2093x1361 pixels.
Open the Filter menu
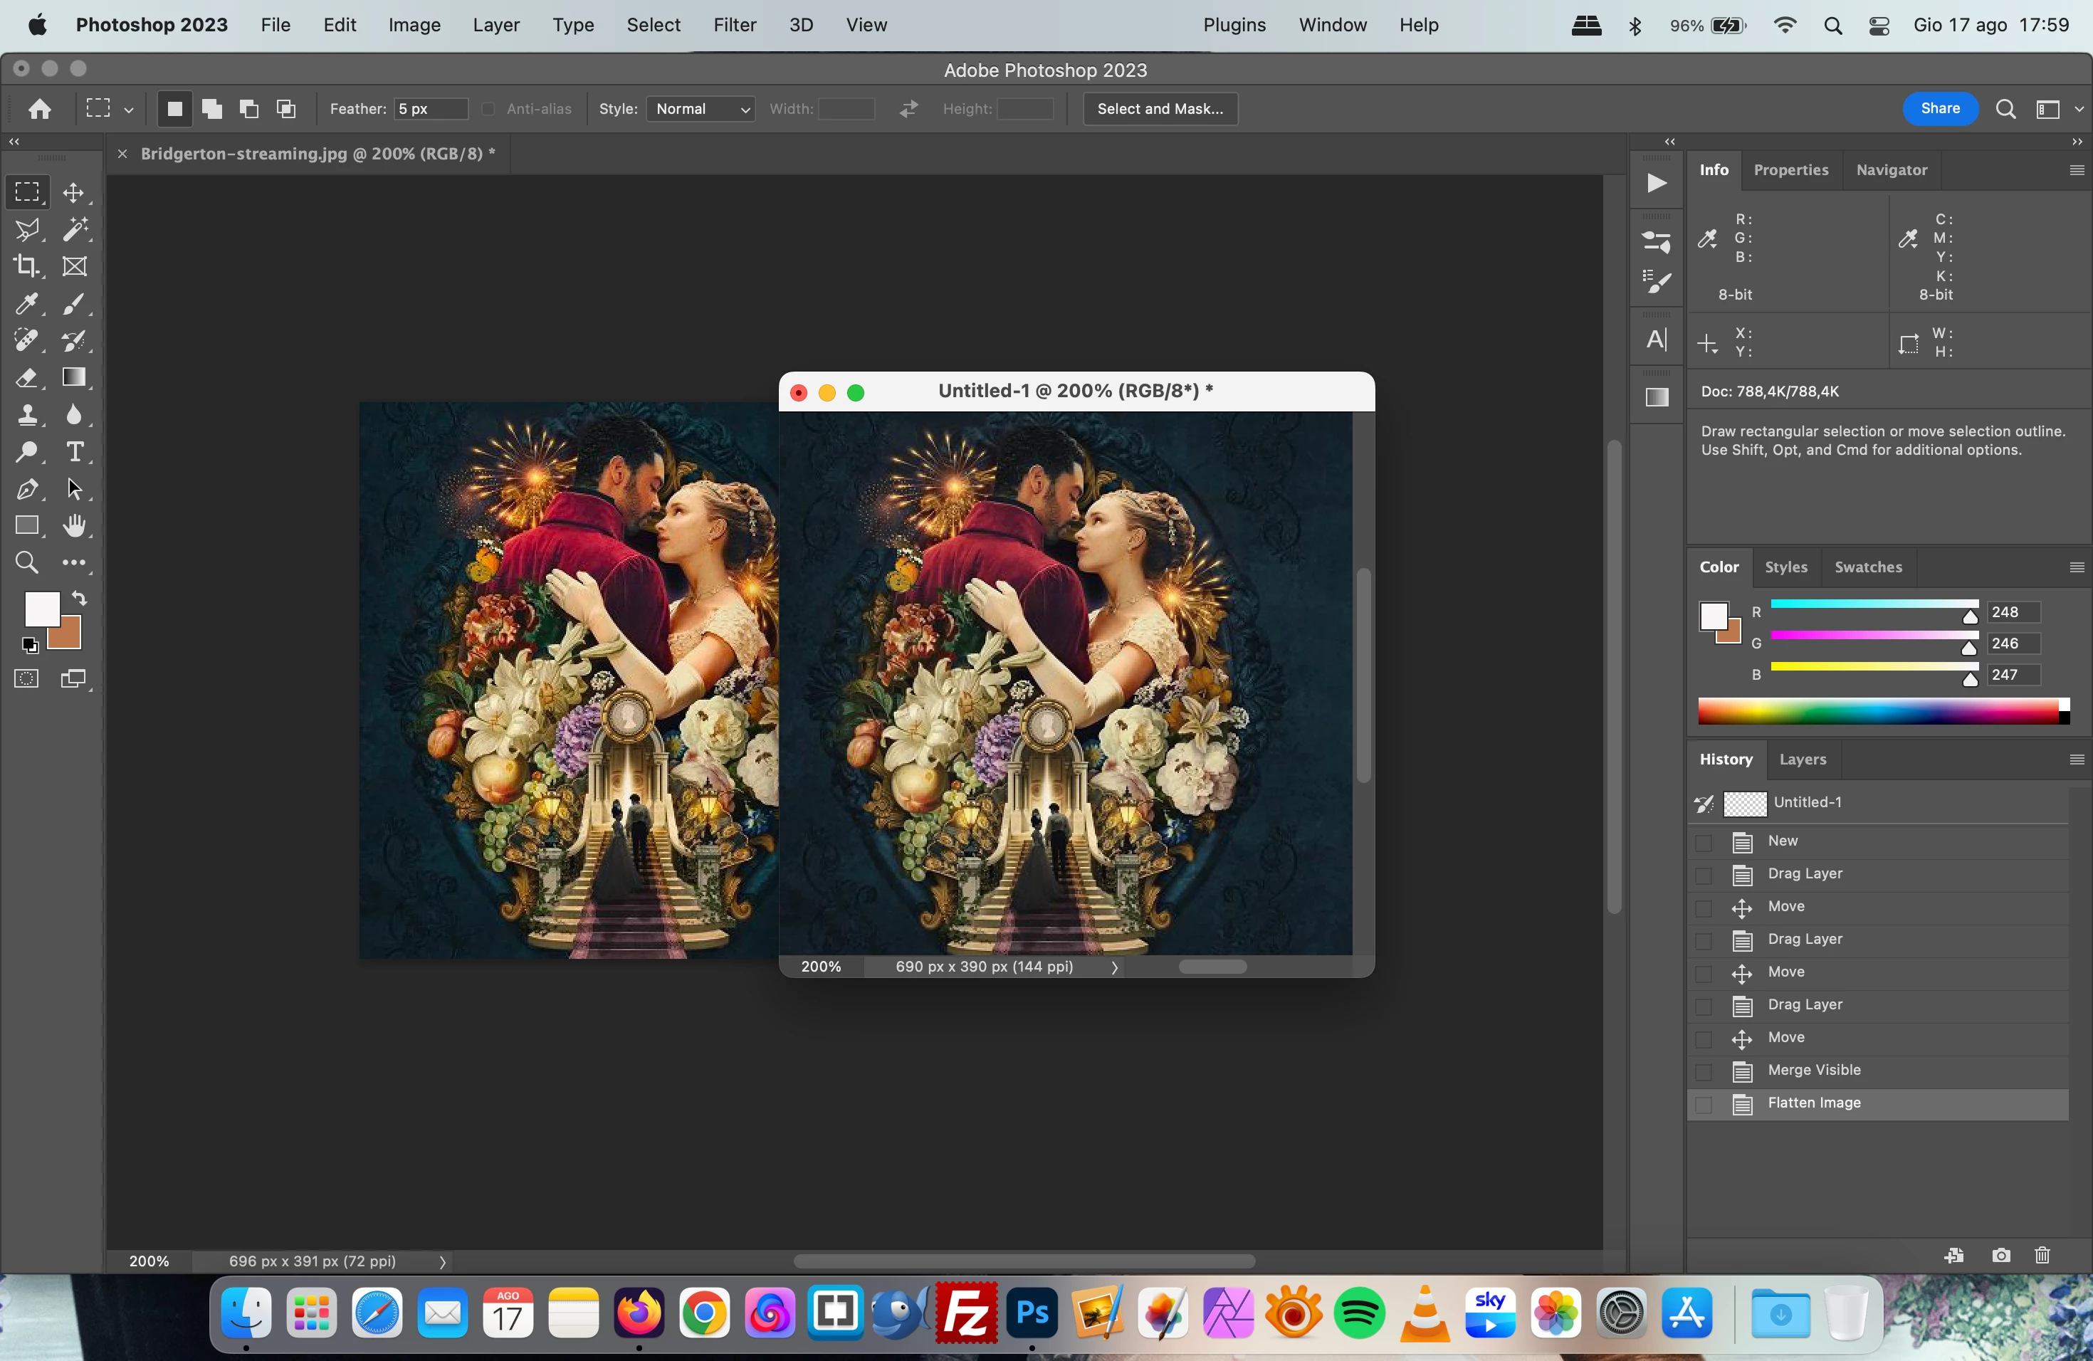tap(734, 25)
